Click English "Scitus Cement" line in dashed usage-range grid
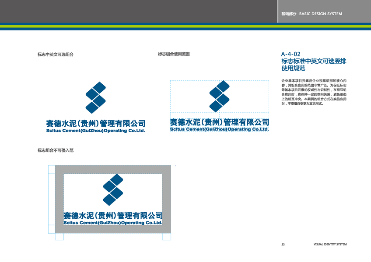 [x=220, y=129]
